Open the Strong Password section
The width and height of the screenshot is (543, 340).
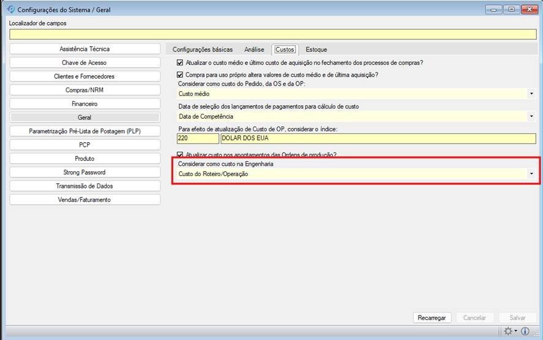click(x=85, y=172)
